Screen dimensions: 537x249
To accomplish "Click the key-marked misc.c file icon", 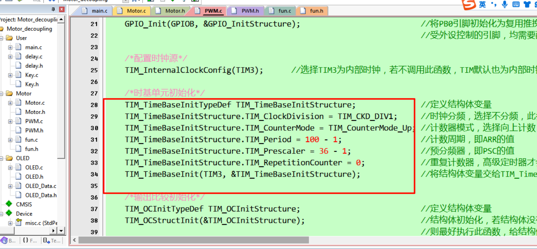I will [19, 222].
